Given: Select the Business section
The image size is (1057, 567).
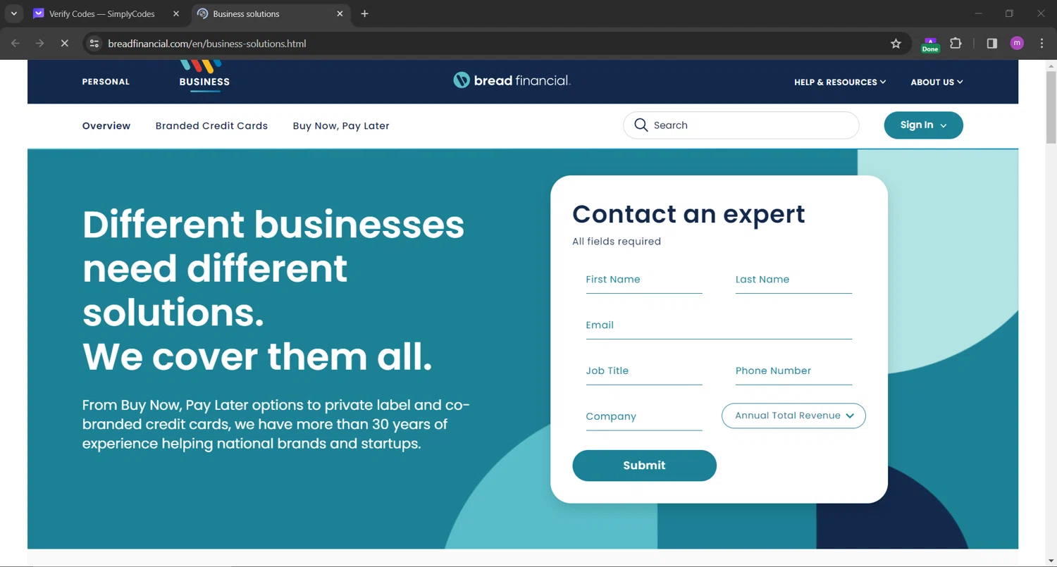Looking at the screenshot, I should pos(204,82).
